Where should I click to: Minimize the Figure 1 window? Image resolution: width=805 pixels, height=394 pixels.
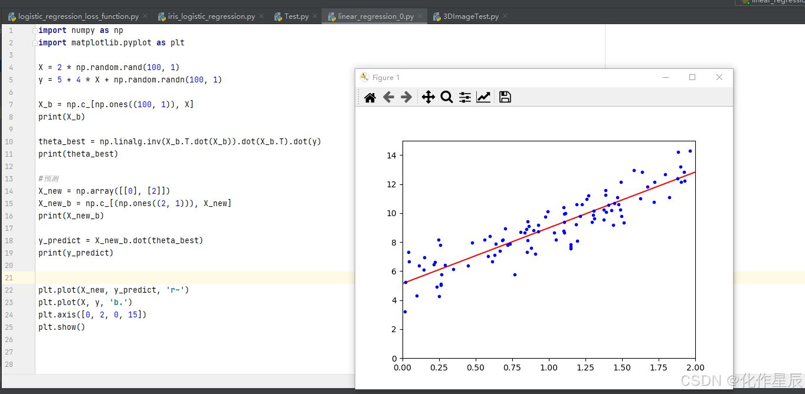666,77
